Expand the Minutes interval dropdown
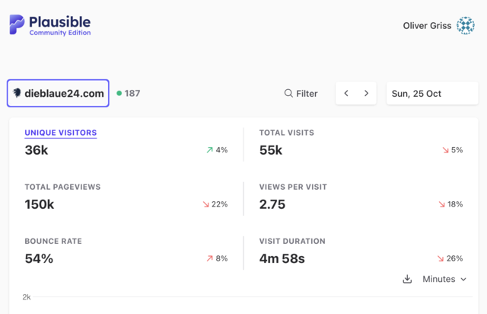 pyautogui.click(x=444, y=279)
